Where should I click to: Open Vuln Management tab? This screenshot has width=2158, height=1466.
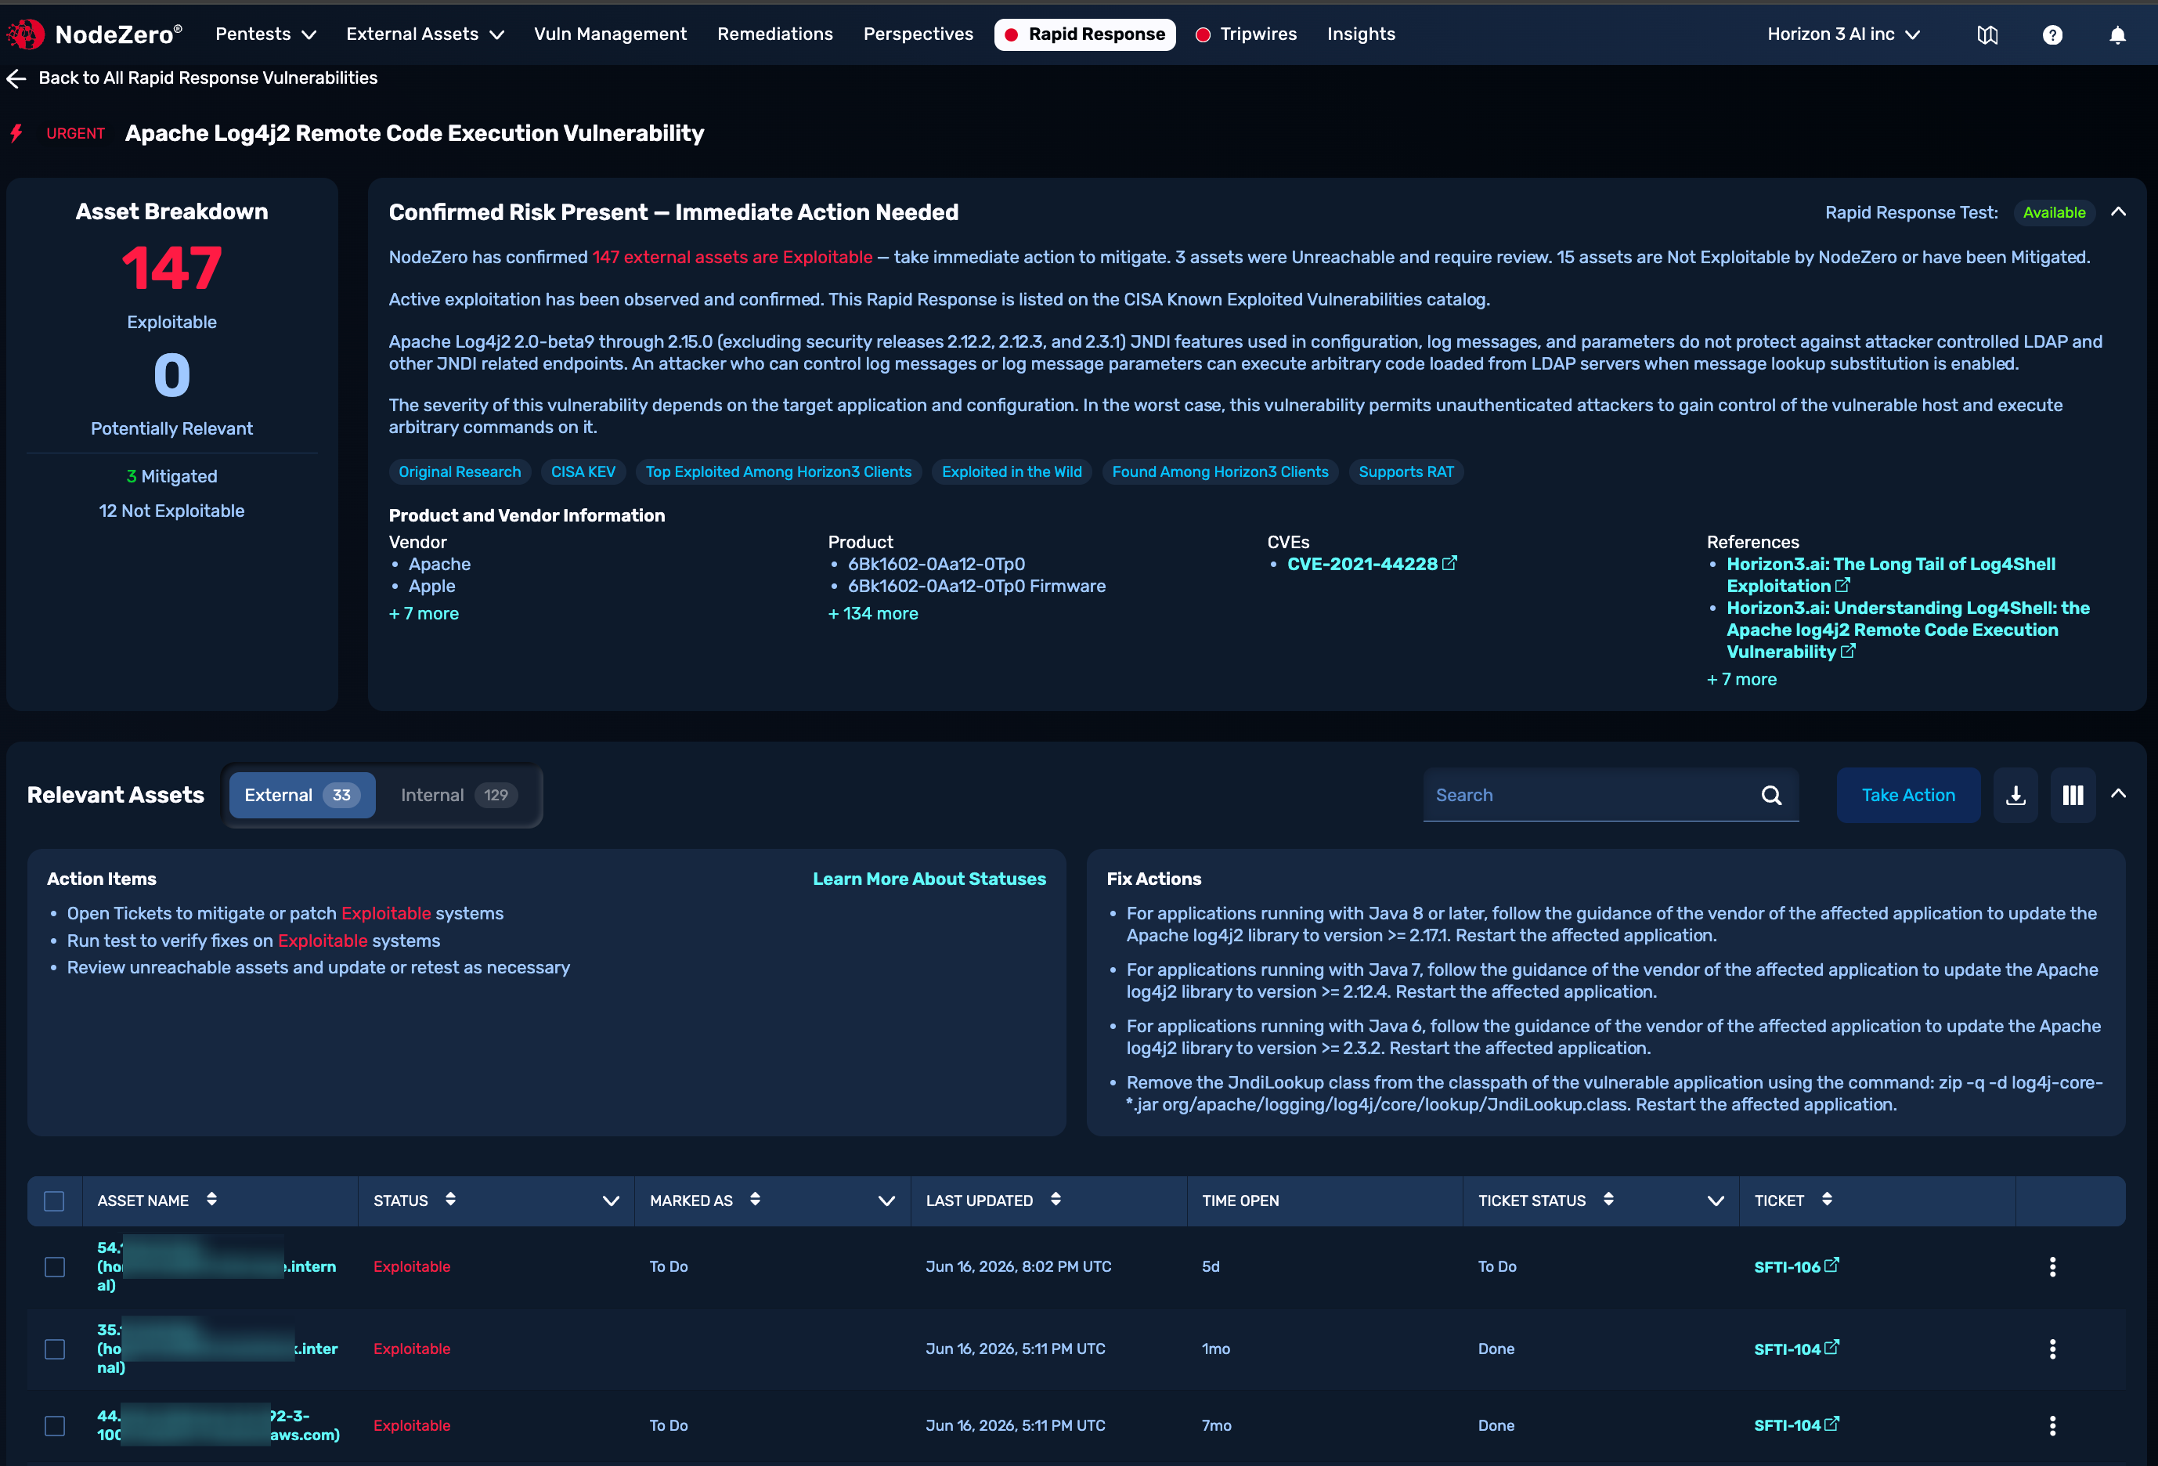coord(610,34)
